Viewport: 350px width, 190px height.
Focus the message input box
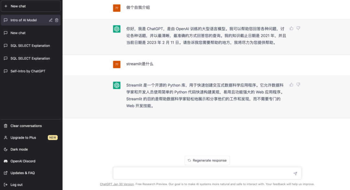coord(207,173)
